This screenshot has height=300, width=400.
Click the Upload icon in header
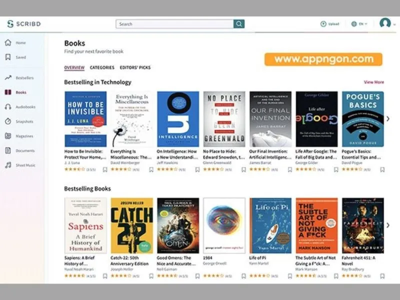tap(323, 24)
